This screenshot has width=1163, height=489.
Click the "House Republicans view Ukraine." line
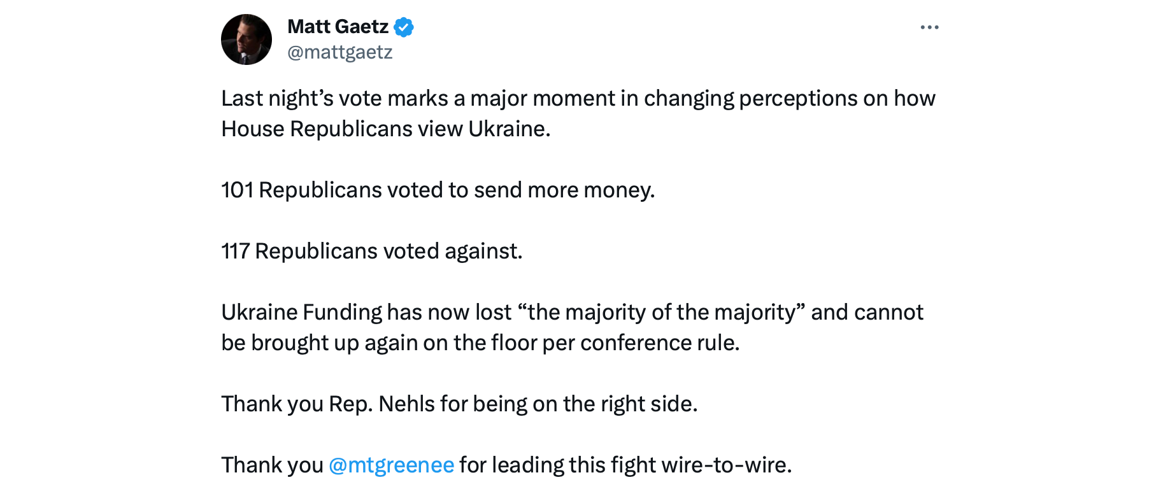click(x=385, y=129)
